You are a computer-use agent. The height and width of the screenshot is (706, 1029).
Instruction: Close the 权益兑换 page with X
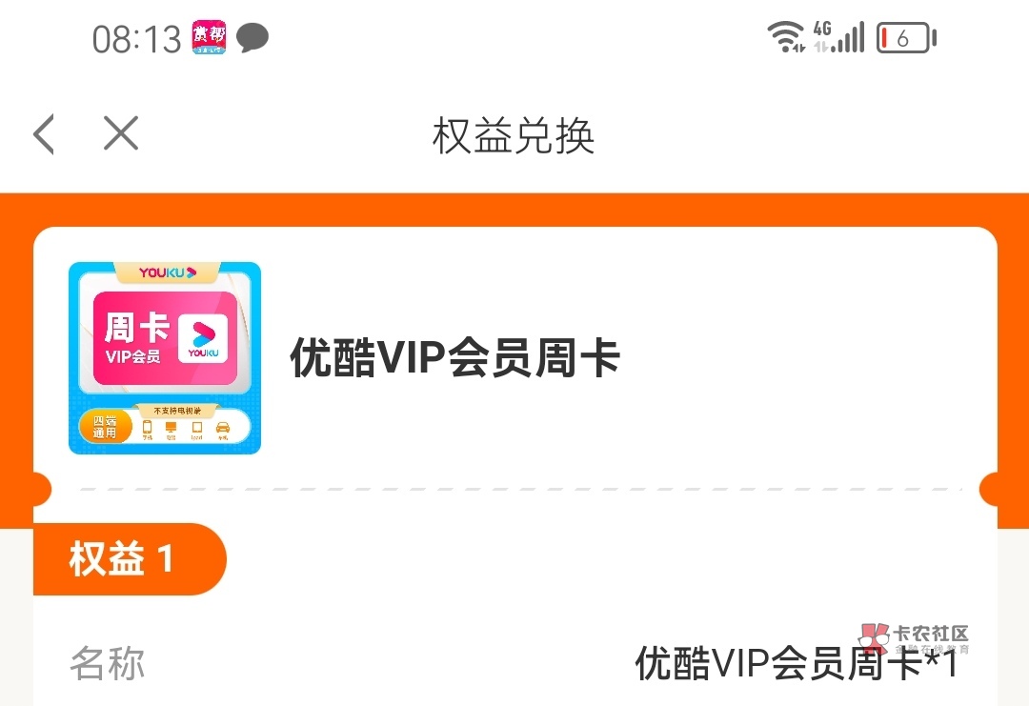(x=121, y=133)
